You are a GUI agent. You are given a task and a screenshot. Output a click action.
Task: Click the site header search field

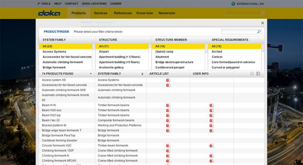click(x=242, y=13)
